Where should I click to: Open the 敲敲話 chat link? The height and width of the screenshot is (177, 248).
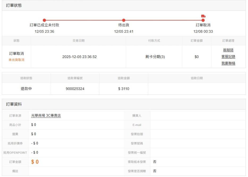pos(228,50)
